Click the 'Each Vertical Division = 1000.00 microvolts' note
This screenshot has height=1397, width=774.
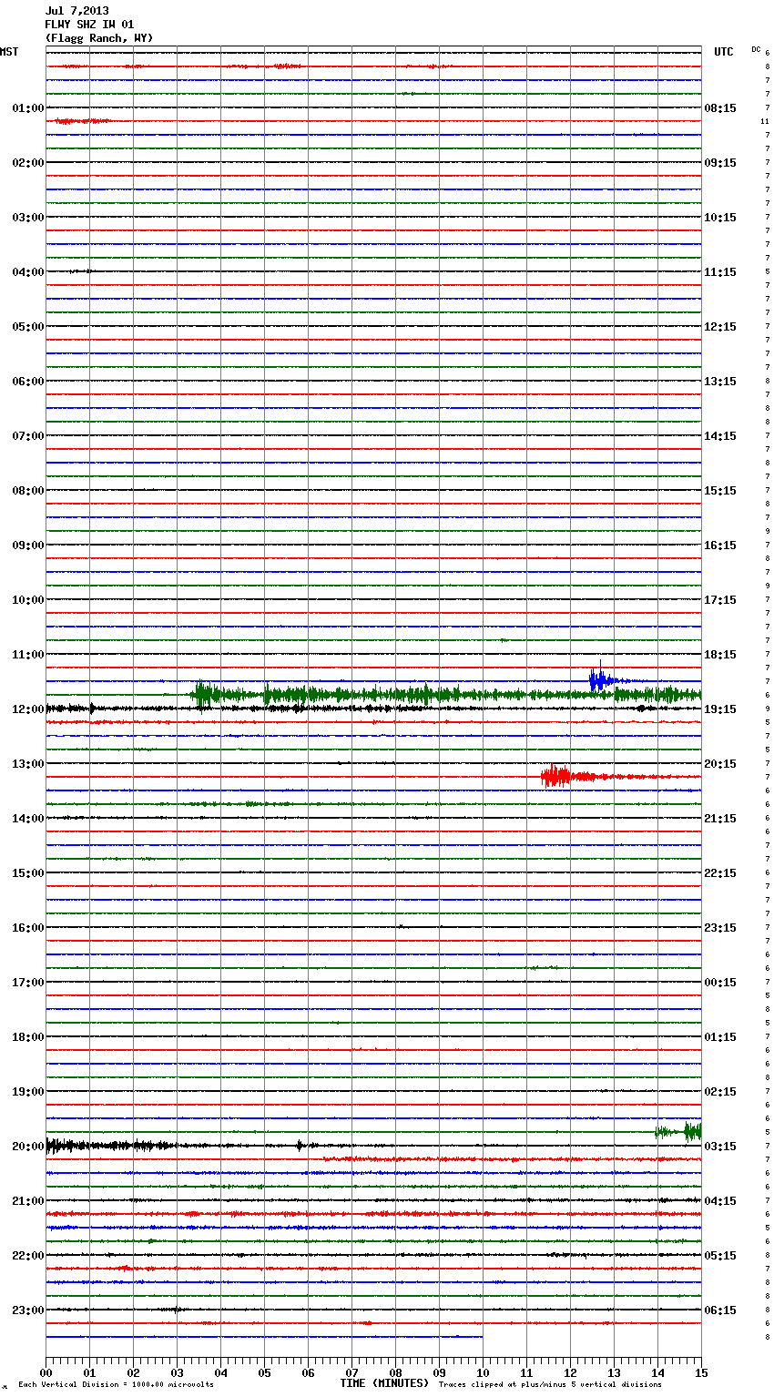116,1385
